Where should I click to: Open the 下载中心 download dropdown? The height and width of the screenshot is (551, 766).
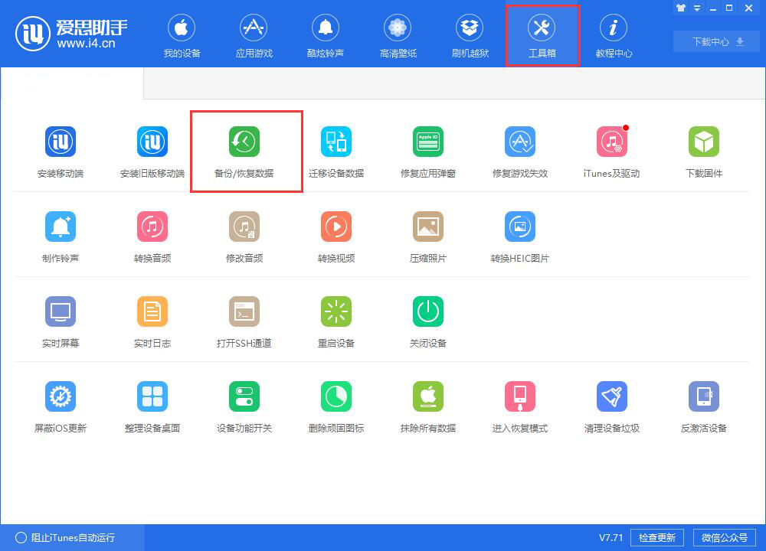click(x=715, y=42)
